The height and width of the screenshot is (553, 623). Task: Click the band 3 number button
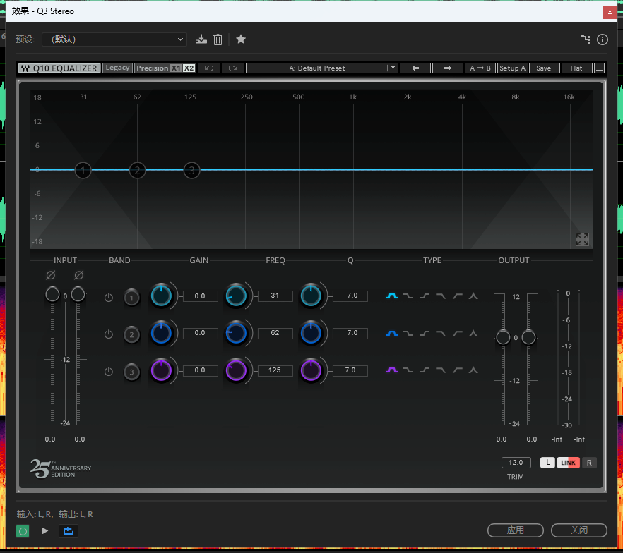click(131, 372)
